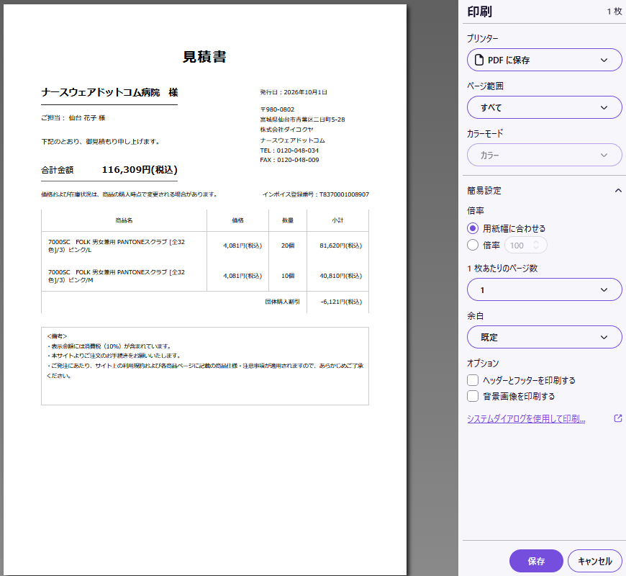Viewport: 626px width, 576px height.
Task: Open the 1 枚あたりのページ数 dropdown
Action: coord(544,289)
